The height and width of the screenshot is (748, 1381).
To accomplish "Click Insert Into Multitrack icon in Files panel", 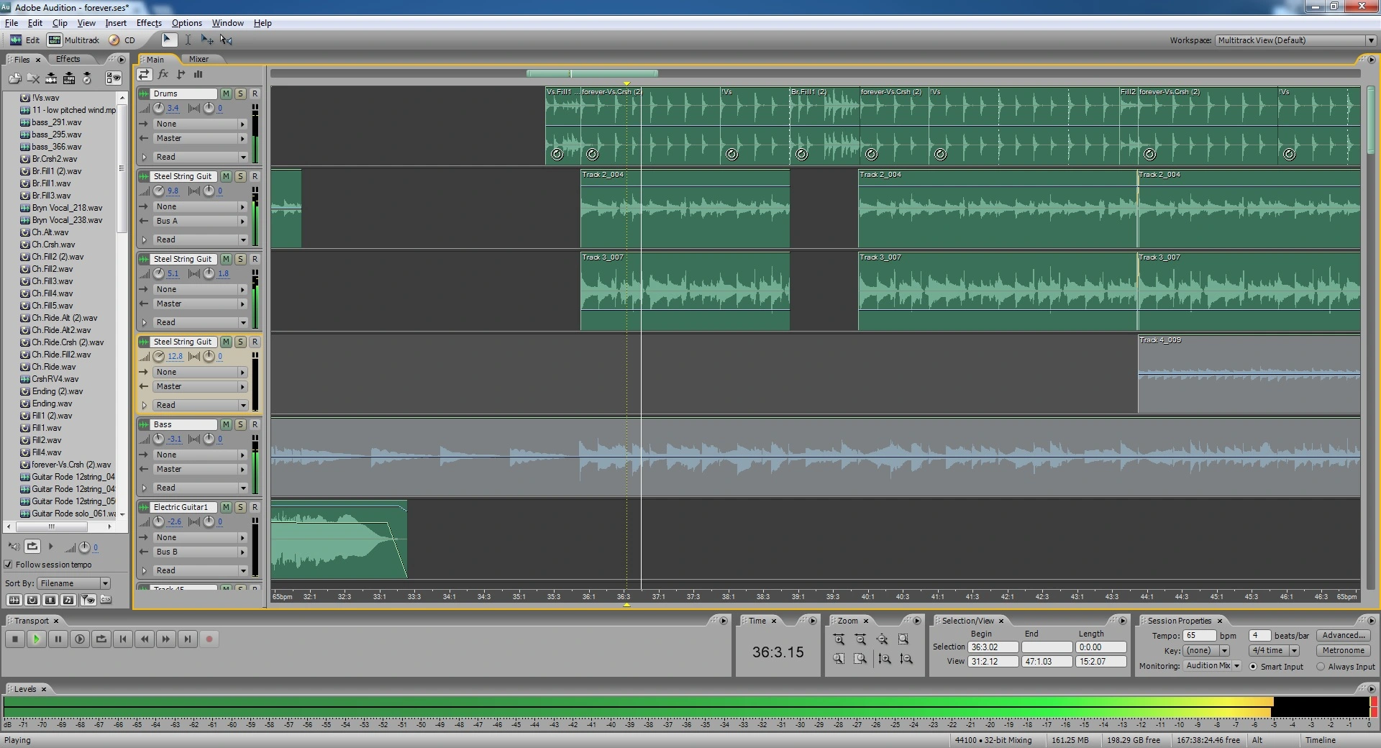I will point(69,78).
